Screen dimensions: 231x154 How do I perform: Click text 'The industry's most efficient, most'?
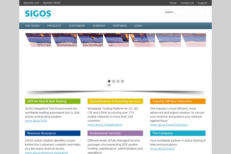point(173,109)
